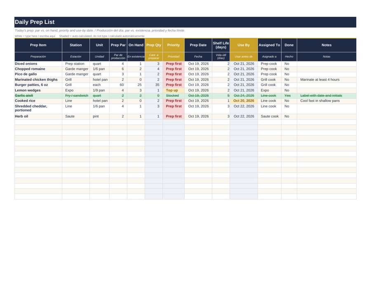Click the Unit column header
The width and height of the screenshot is (371, 286).
[99, 45]
